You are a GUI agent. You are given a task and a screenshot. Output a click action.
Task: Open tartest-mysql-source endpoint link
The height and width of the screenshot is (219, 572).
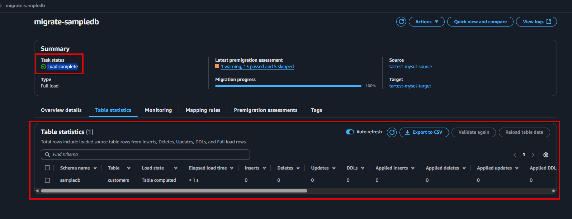pyautogui.click(x=411, y=67)
